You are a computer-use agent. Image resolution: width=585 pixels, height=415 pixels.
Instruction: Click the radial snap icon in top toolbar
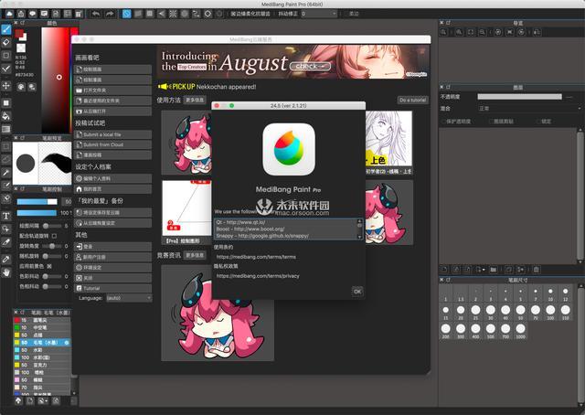pos(173,14)
